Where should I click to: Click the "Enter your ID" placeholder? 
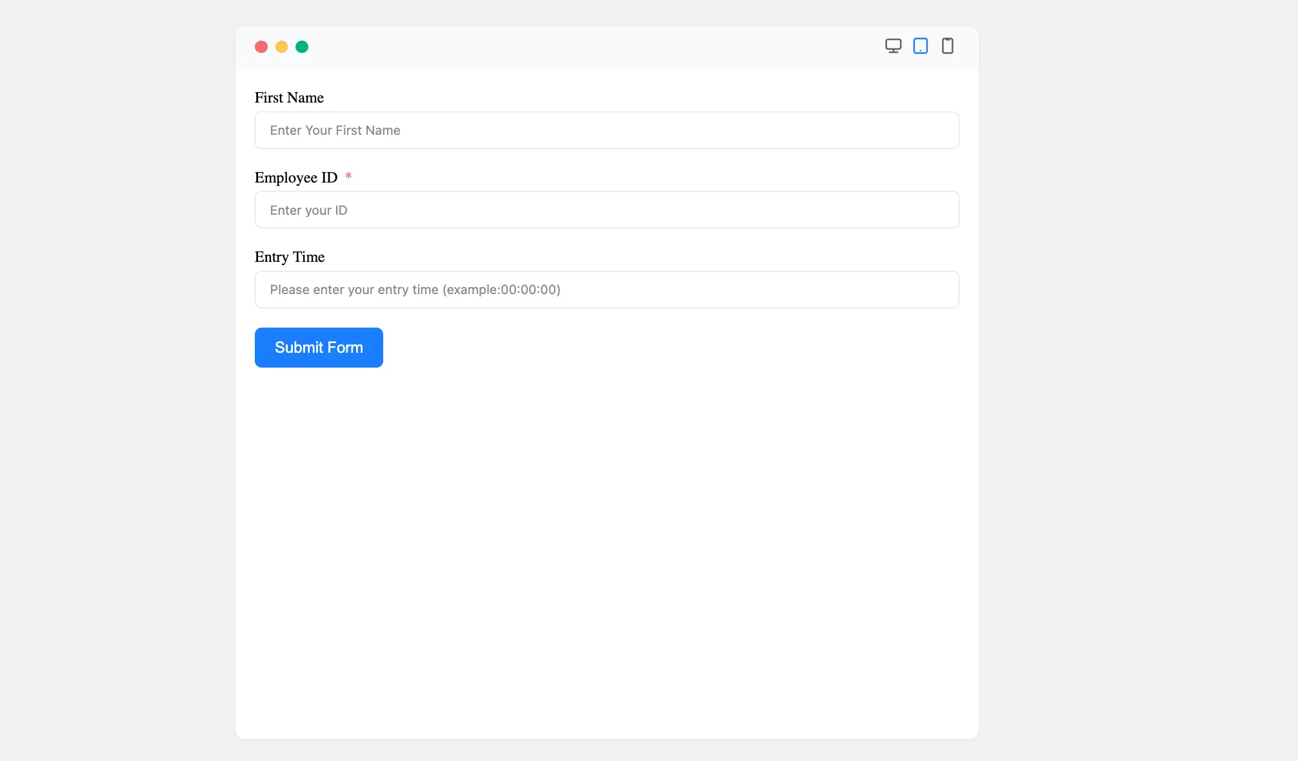tap(308, 210)
